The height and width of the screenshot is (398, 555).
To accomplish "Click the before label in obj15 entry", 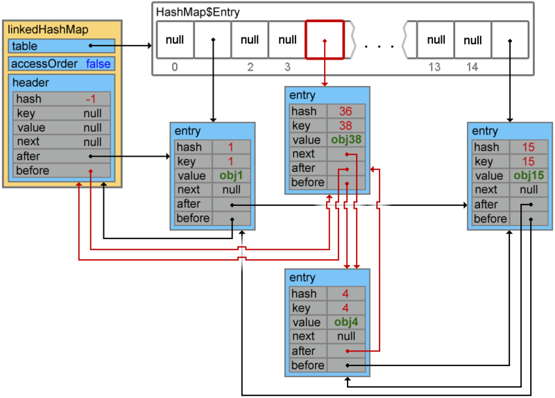I will 490,218.
